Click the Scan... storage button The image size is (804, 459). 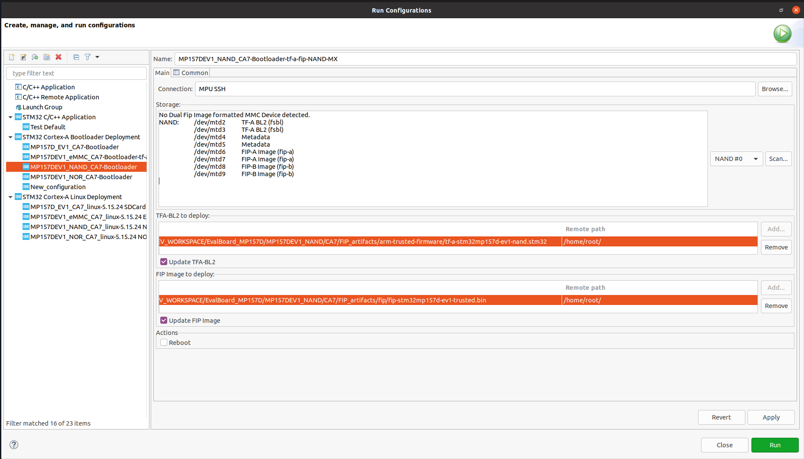coord(778,159)
